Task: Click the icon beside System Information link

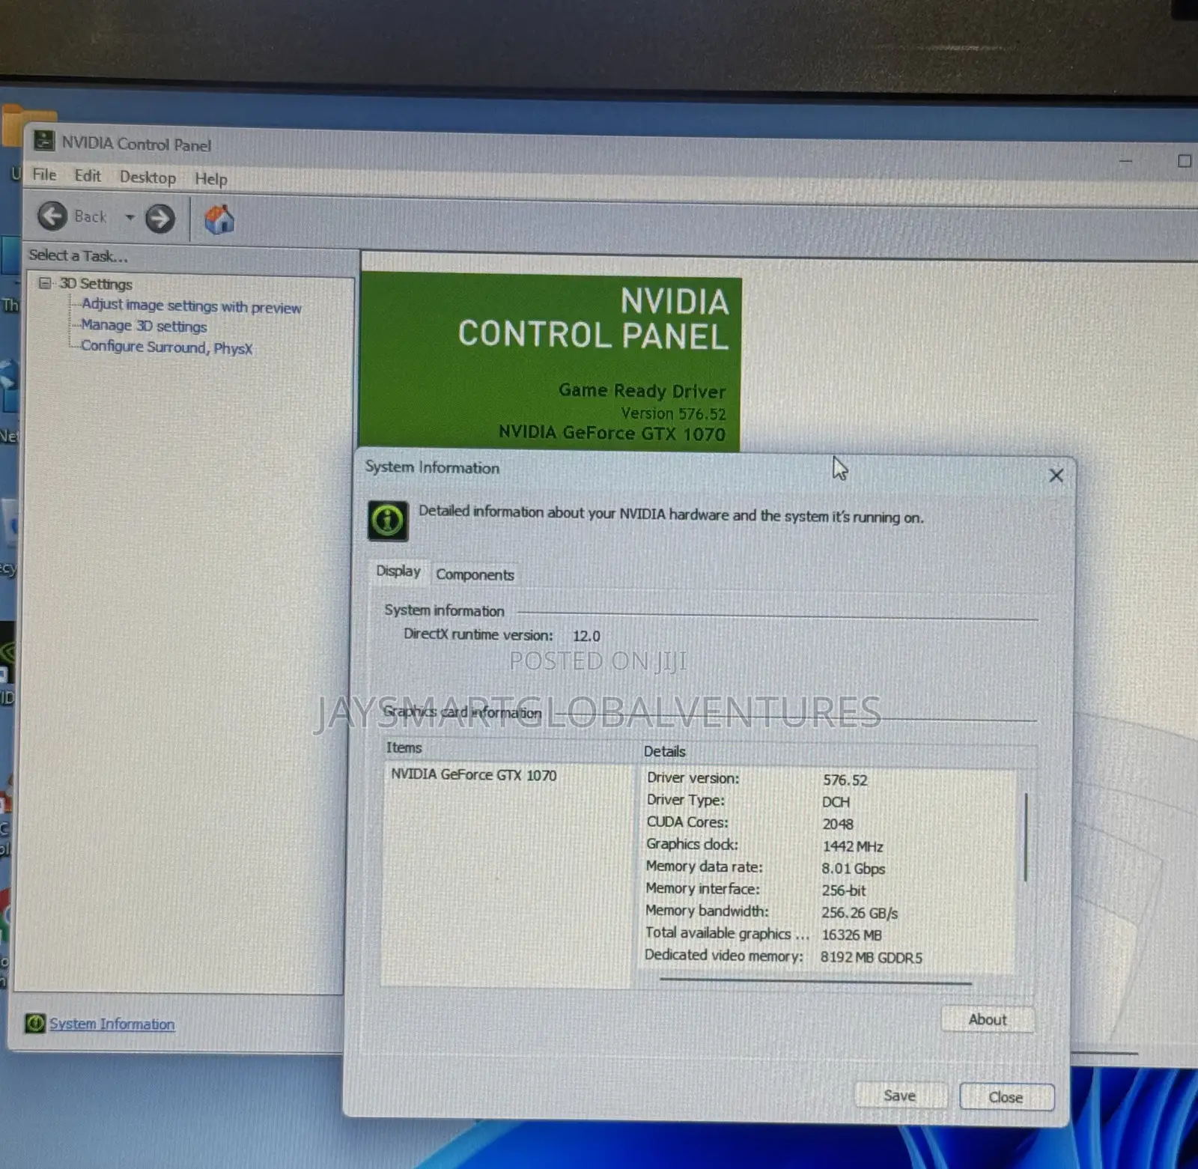Action: (35, 1023)
